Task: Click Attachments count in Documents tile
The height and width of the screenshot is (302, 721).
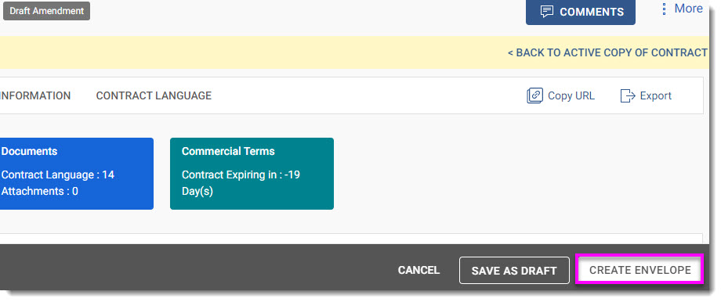Action: [x=39, y=192]
